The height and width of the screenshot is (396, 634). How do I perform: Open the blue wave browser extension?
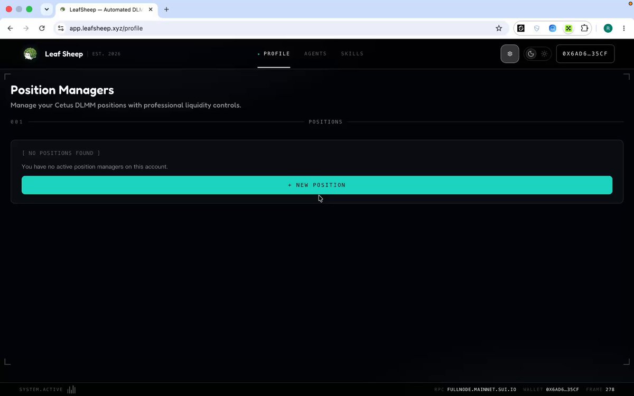point(553,29)
